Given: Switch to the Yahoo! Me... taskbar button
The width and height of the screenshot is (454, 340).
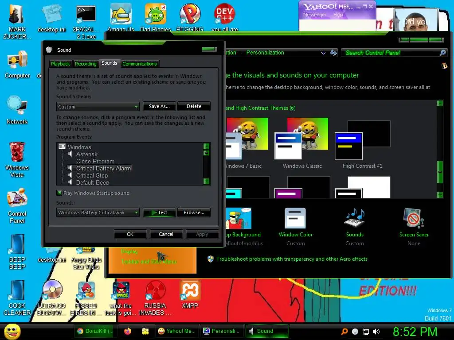Looking at the screenshot, I should click(x=178, y=331).
